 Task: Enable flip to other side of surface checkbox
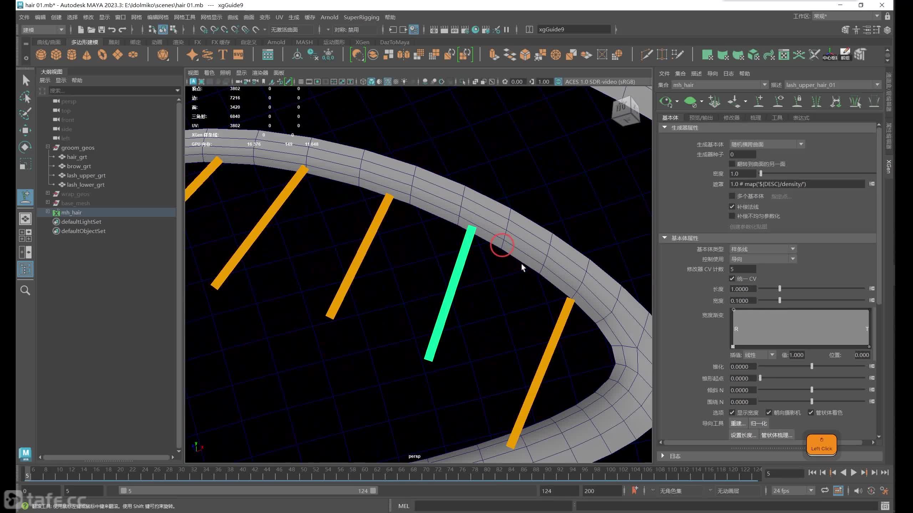tap(732, 164)
